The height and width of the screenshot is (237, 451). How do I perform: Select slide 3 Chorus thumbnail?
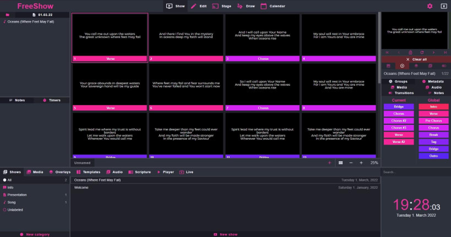pyautogui.click(x=262, y=37)
